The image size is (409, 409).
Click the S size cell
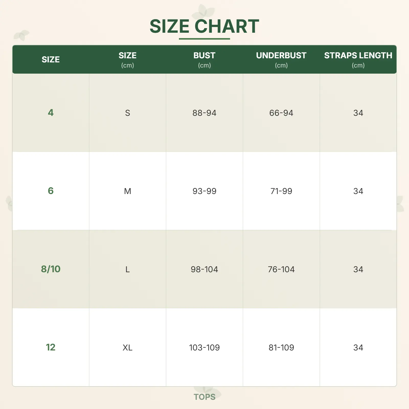click(x=128, y=113)
